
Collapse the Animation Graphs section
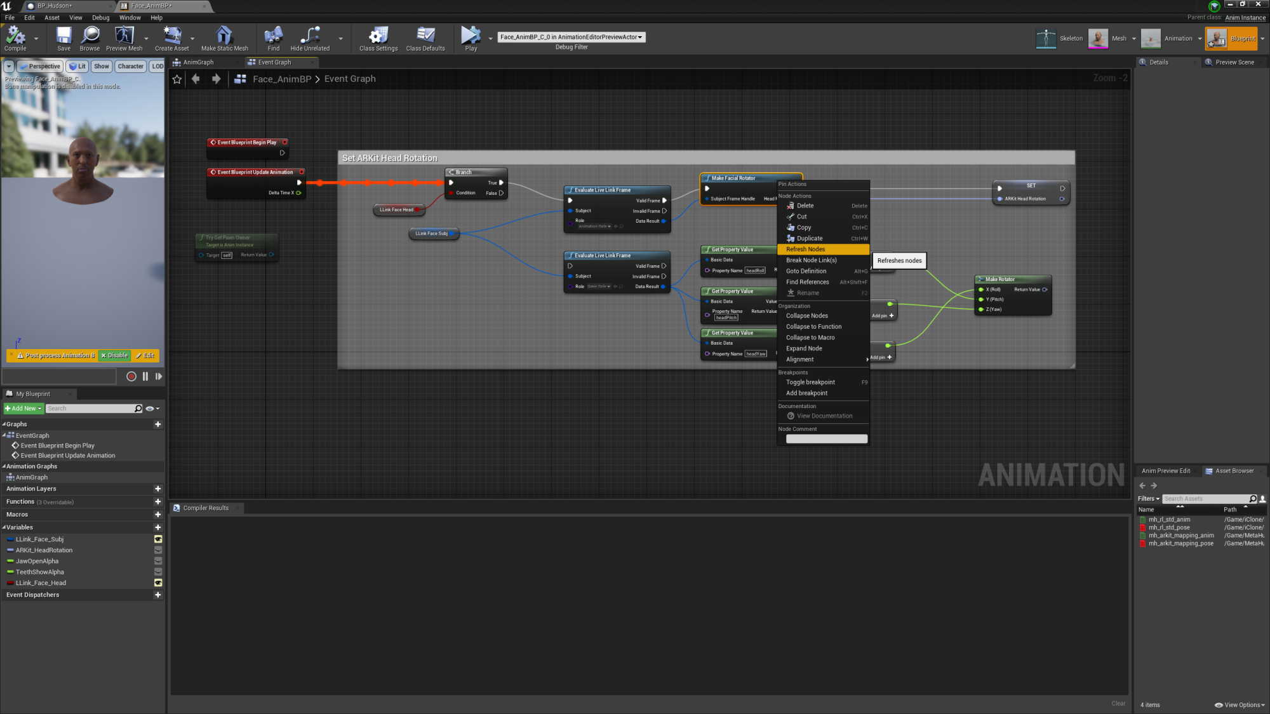pyautogui.click(x=4, y=466)
